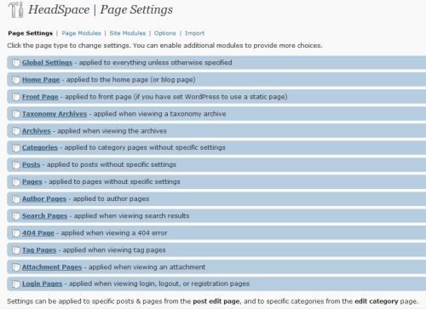Click the 'HeadSpace | Page Settings' heading
The height and width of the screenshot is (309, 426).
101,9
